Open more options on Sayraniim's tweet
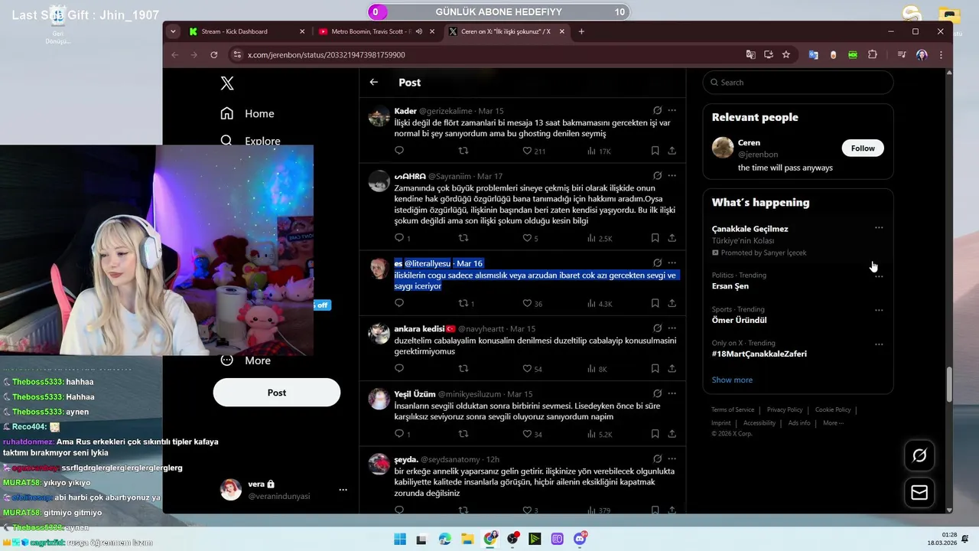The width and height of the screenshot is (979, 551). [672, 175]
